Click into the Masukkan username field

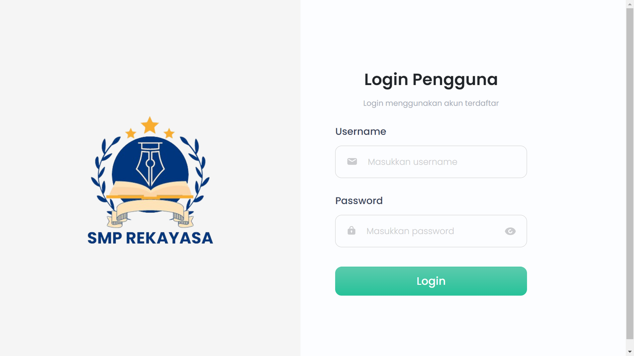(x=431, y=162)
